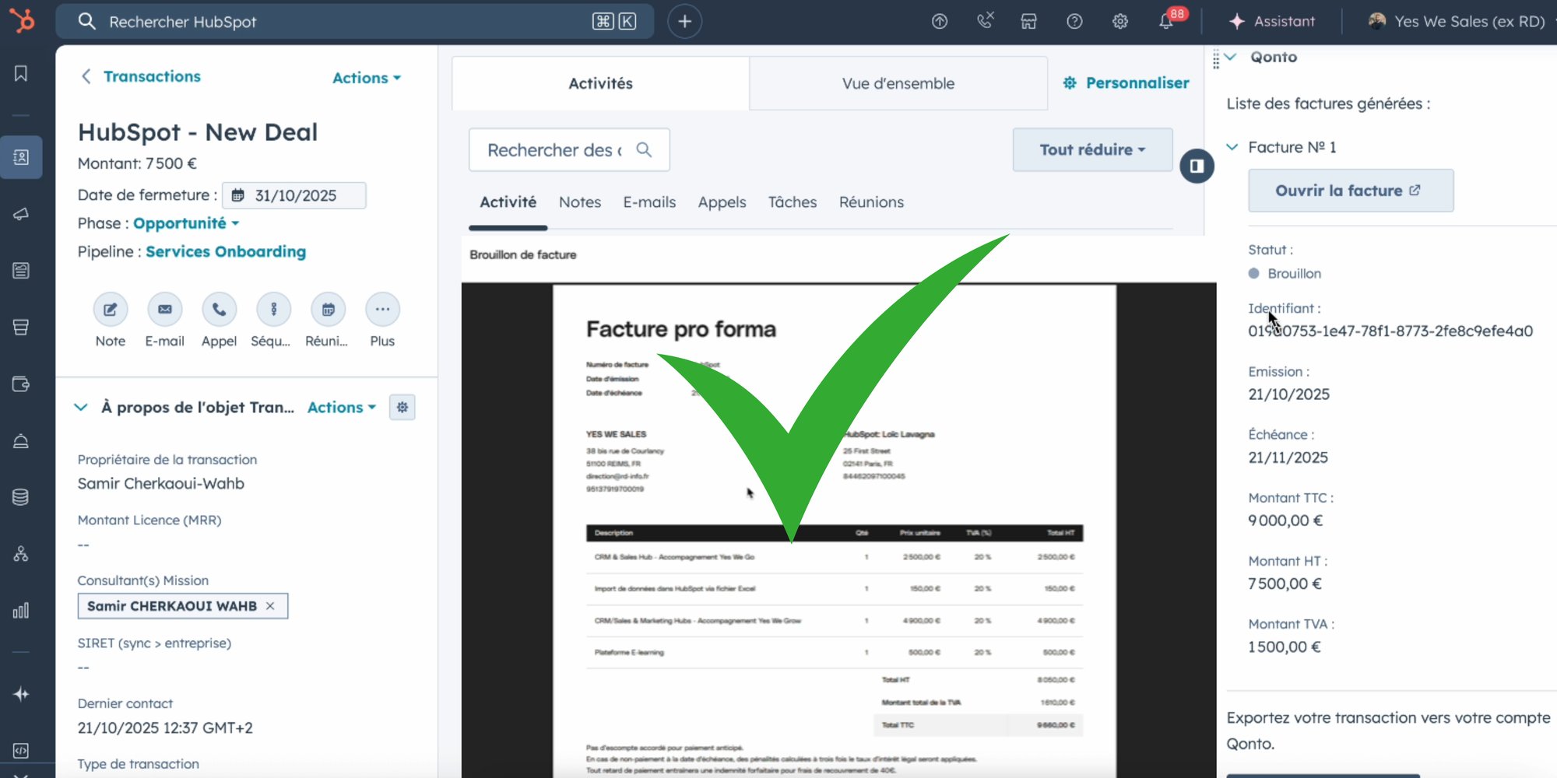
Task: Open the HubSpot Marketplace store icon
Action: [1028, 21]
